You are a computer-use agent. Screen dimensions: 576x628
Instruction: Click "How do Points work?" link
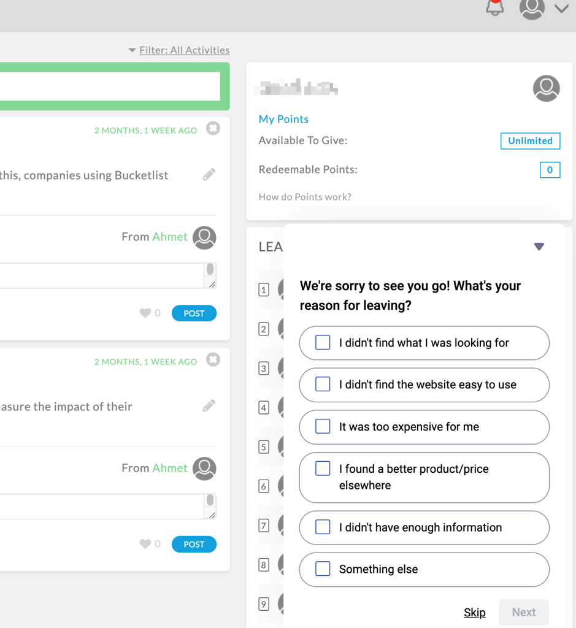point(305,197)
